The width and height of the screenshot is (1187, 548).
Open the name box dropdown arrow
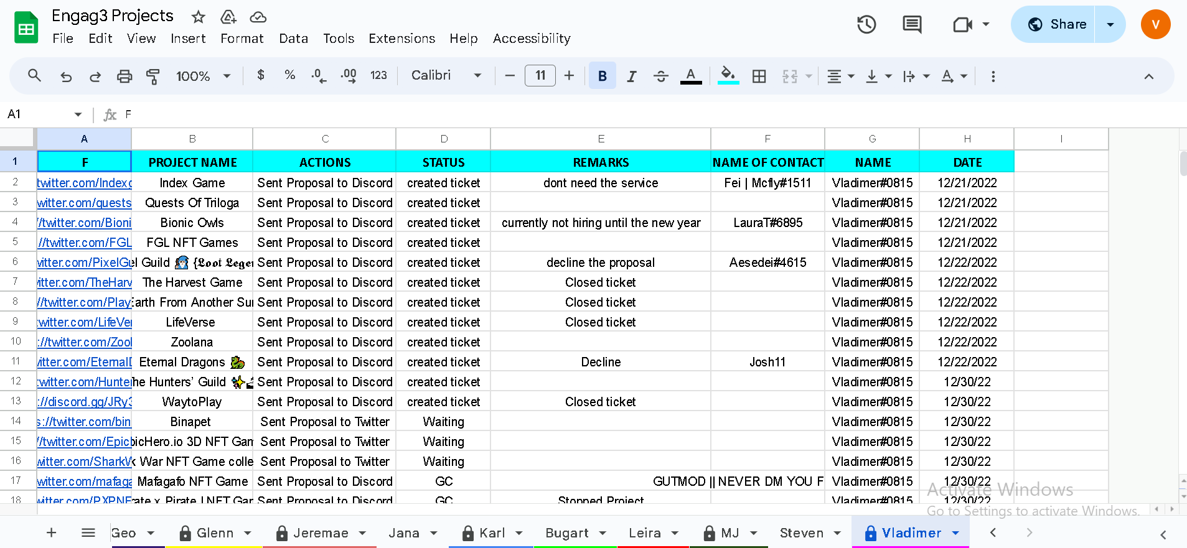(78, 114)
